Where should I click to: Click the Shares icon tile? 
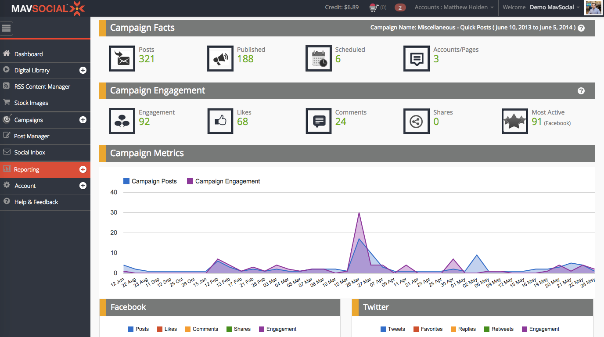(x=417, y=121)
